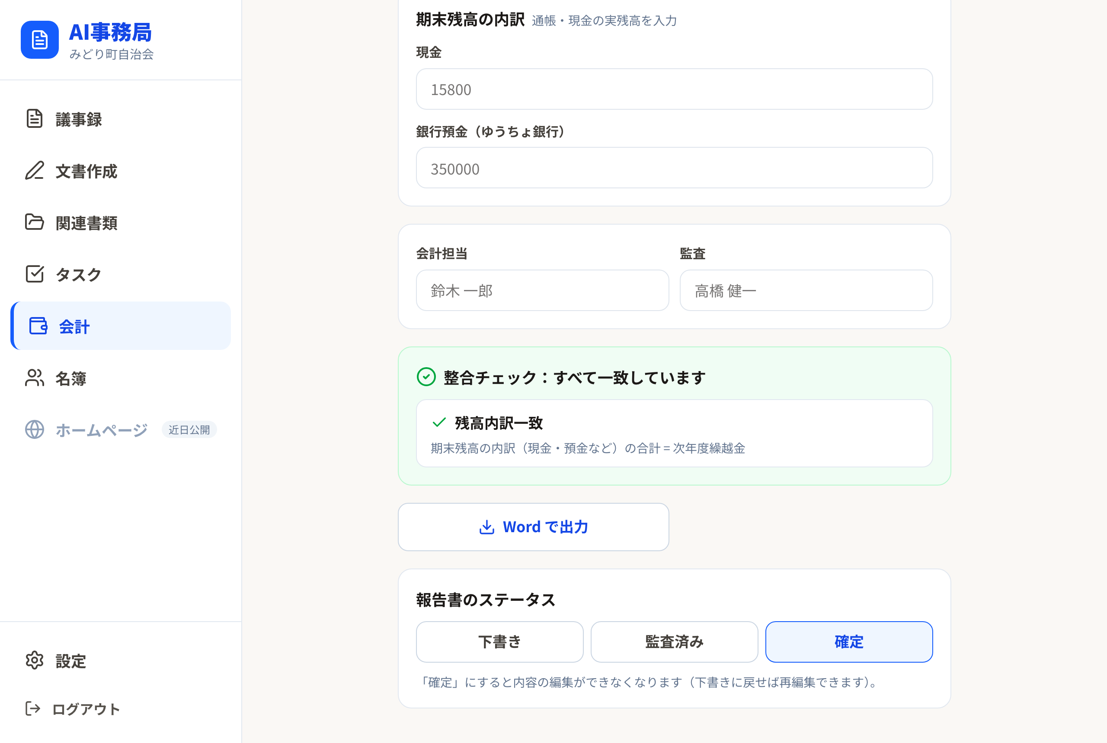Click the 監査 label above 高橋 健一
The width and height of the screenshot is (1107, 743).
pyautogui.click(x=692, y=254)
